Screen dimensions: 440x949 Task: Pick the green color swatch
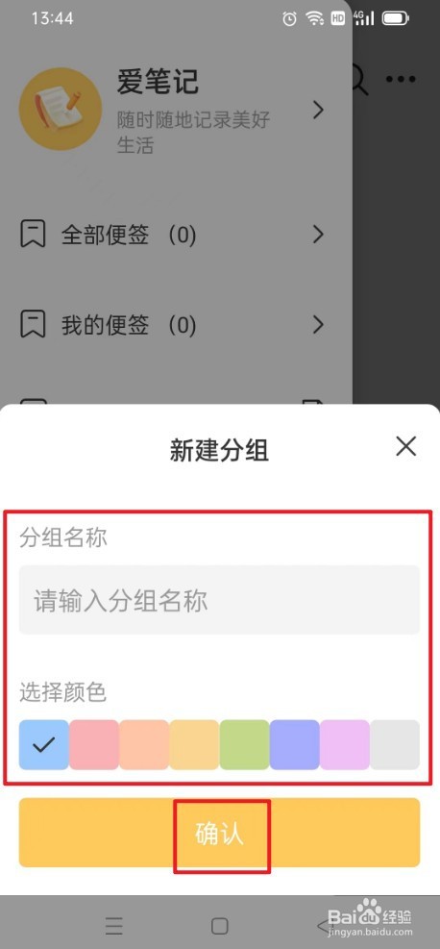click(244, 744)
